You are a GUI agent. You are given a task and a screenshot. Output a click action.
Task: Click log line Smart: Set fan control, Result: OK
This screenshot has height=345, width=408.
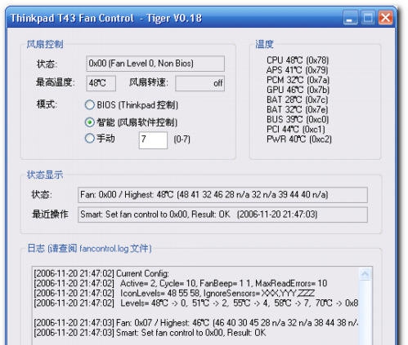click(150, 333)
